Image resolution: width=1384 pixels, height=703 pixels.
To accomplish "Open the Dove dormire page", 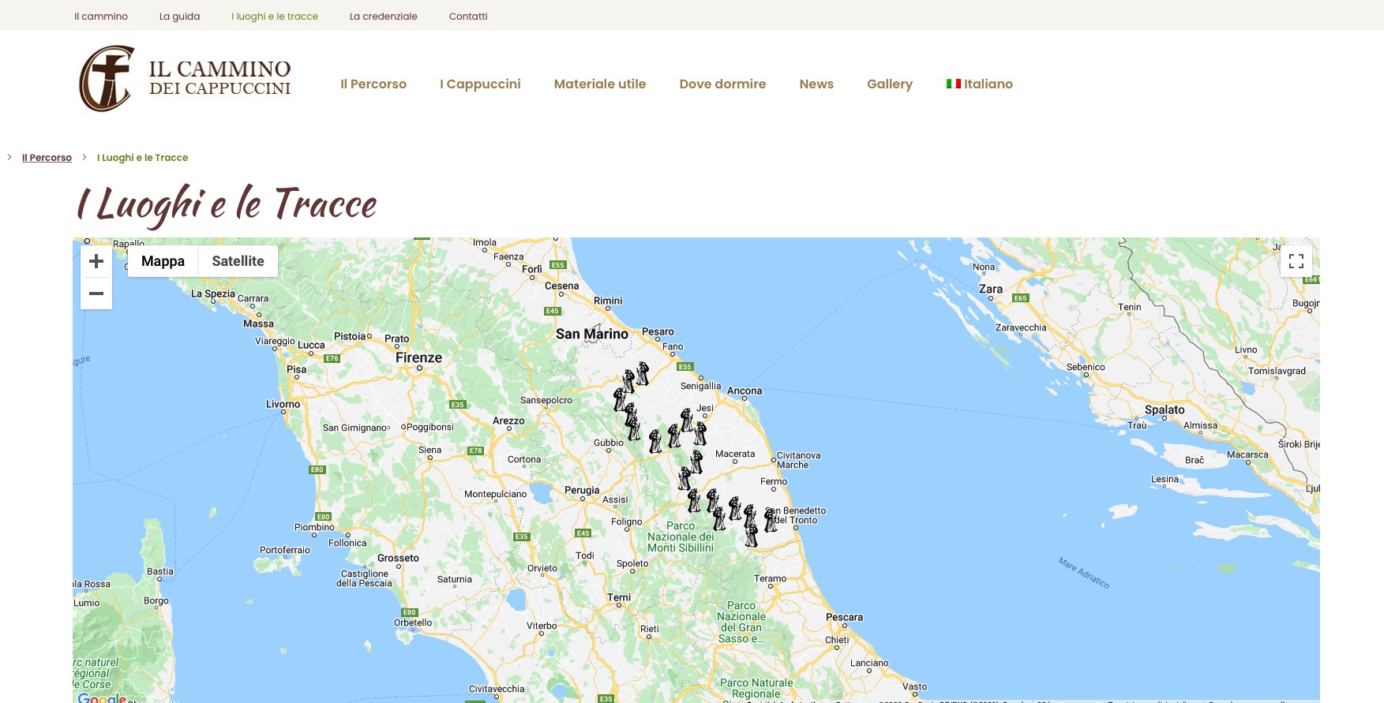I will pyautogui.click(x=722, y=84).
